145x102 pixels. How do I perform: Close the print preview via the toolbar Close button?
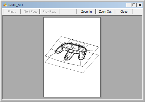(124, 12)
